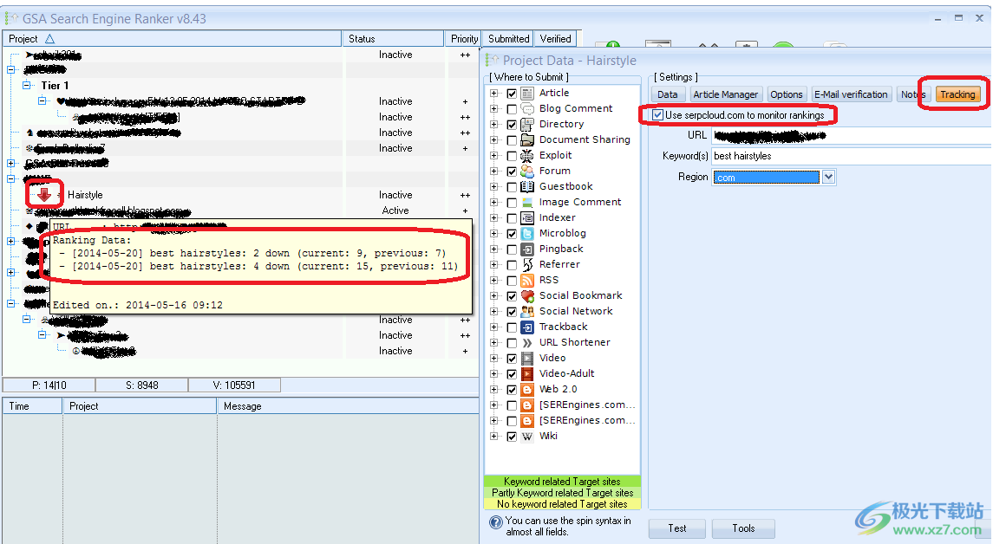Select the Tracking tab
This screenshot has width=993, height=544.
tap(957, 94)
